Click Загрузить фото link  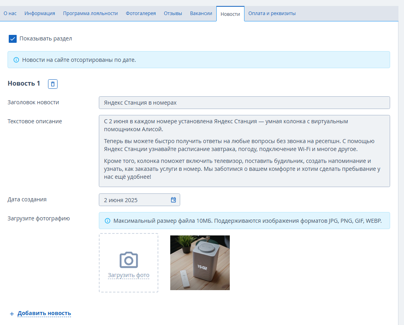(129, 275)
